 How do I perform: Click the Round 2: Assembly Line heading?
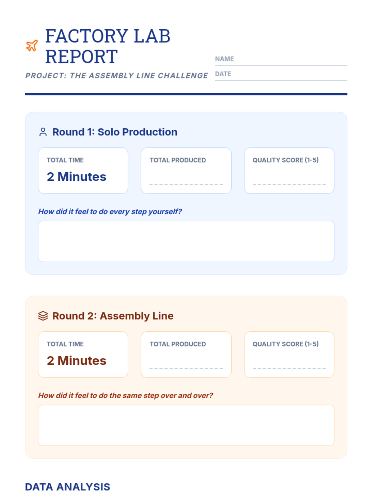coord(113,316)
